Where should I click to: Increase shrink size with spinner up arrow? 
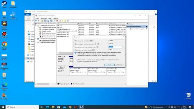click(123, 46)
